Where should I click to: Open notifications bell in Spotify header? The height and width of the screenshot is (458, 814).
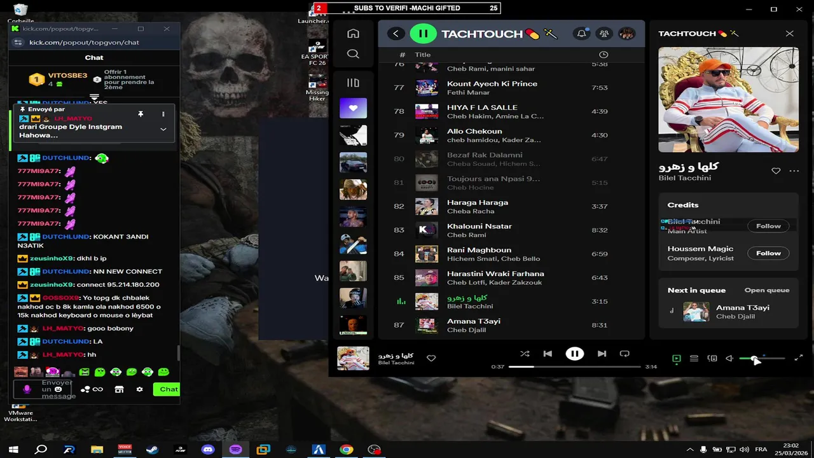[x=581, y=34]
